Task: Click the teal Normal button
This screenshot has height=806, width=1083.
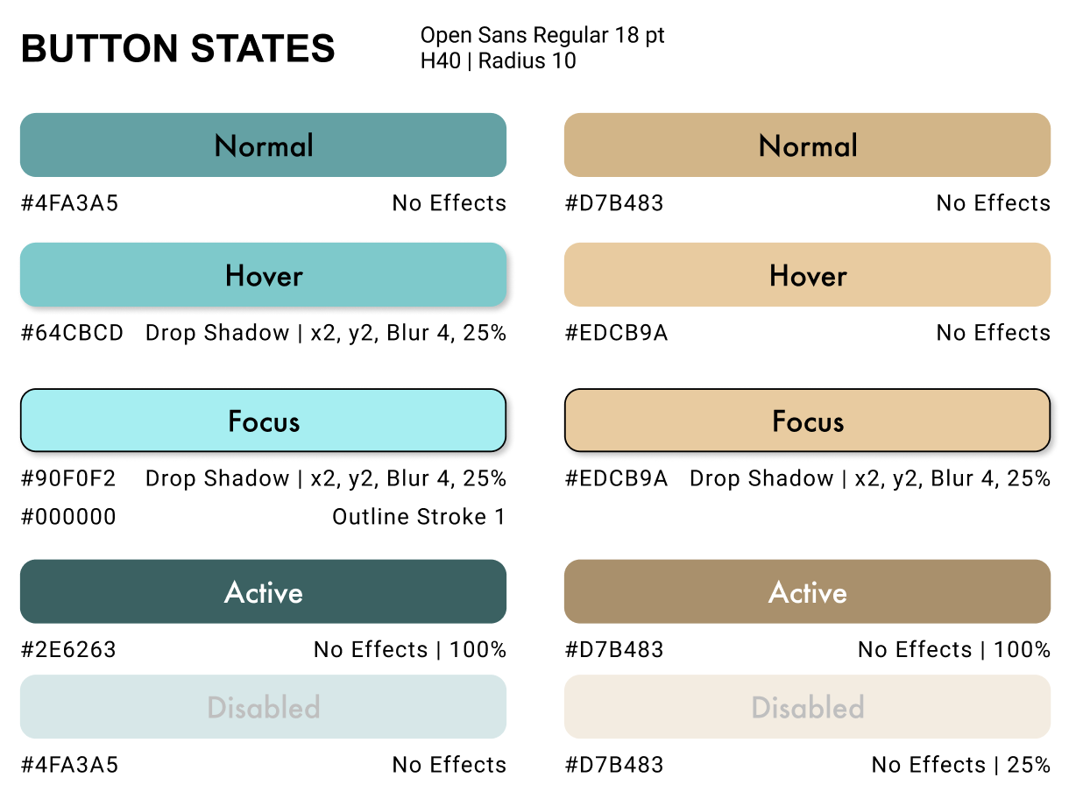Action: (x=263, y=145)
